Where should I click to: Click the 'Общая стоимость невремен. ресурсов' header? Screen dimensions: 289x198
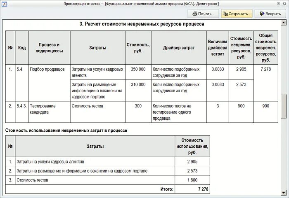click(266, 48)
